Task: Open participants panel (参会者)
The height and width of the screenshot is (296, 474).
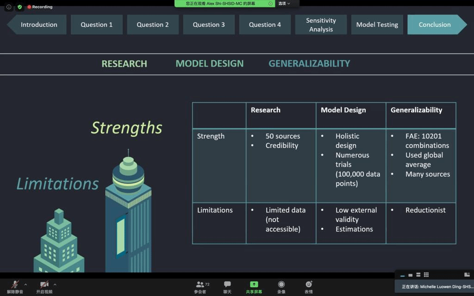Action: pyautogui.click(x=201, y=287)
